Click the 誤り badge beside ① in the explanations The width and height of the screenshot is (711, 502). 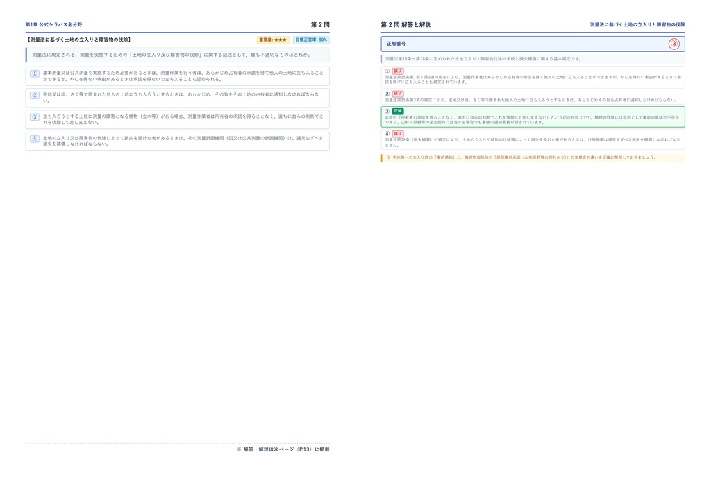click(x=398, y=71)
